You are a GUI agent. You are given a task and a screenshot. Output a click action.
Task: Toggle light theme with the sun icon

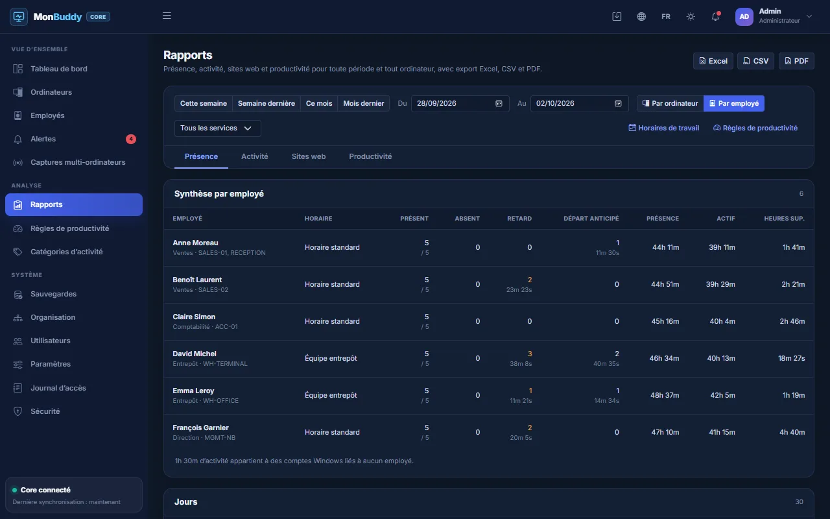tap(691, 16)
